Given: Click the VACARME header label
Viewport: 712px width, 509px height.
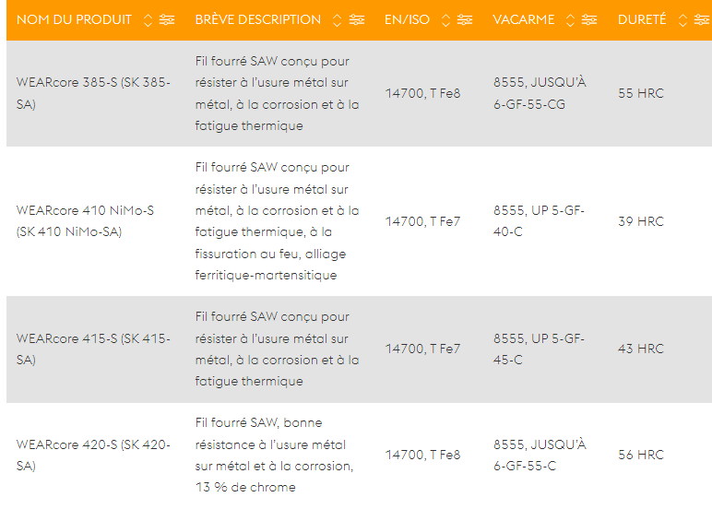Looking at the screenshot, I should click(x=524, y=20).
